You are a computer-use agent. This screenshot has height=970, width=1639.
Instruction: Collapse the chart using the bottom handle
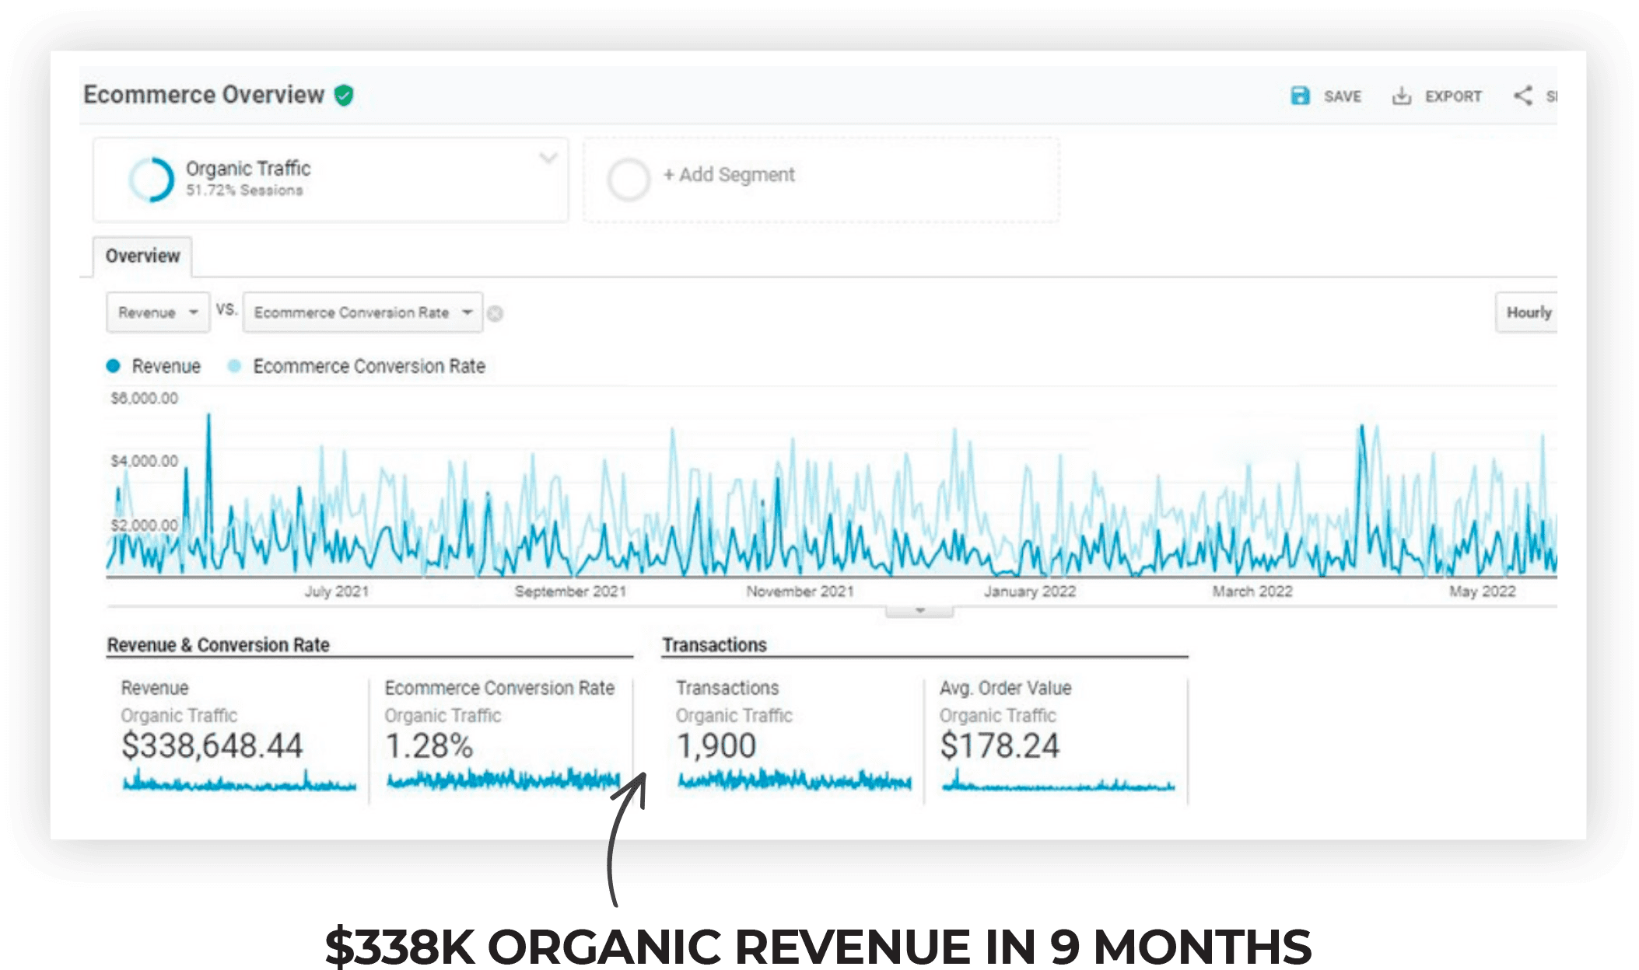919,611
